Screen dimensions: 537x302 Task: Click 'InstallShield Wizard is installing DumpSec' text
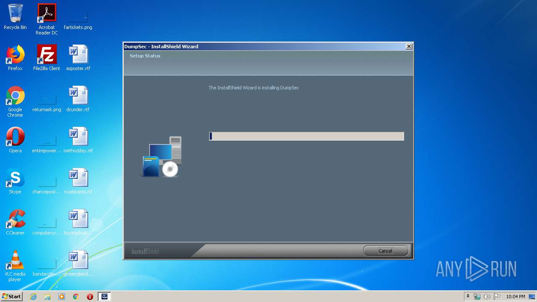[254, 88]
